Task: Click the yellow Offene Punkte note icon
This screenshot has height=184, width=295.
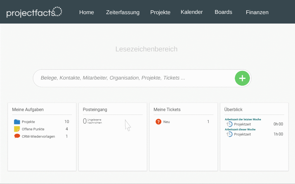Action: (17, 129)
